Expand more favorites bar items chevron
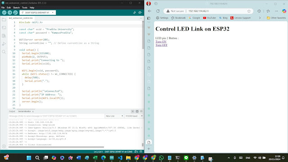This screenshot has width=288, height=162. 260,18
